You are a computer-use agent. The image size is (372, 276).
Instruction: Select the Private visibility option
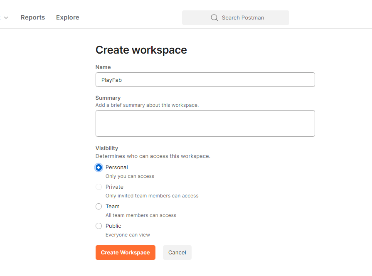[x=99, y=187]
